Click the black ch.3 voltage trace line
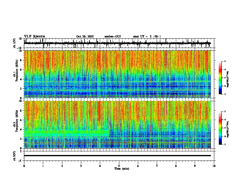Screen dimensions: 241x186 click(x=117, y=156)
